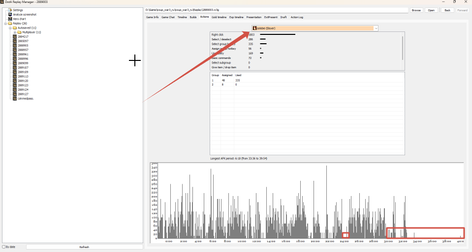Open the Timeline tab
The image size is (472, 252).
[182, 17]
